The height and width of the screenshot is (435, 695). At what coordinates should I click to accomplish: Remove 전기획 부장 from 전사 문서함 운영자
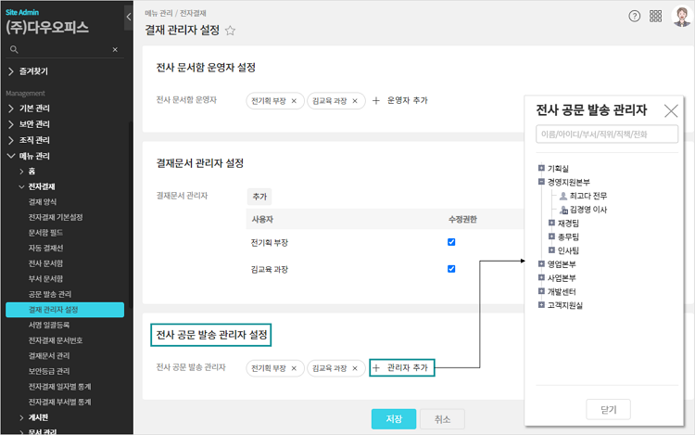click(295, 100)
